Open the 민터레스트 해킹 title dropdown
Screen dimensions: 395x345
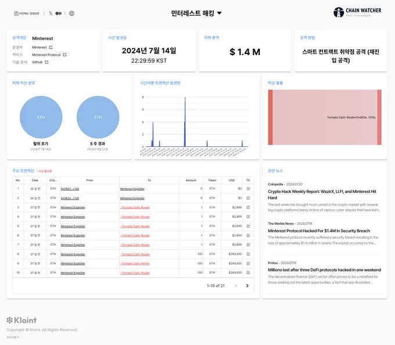[196, 13]
